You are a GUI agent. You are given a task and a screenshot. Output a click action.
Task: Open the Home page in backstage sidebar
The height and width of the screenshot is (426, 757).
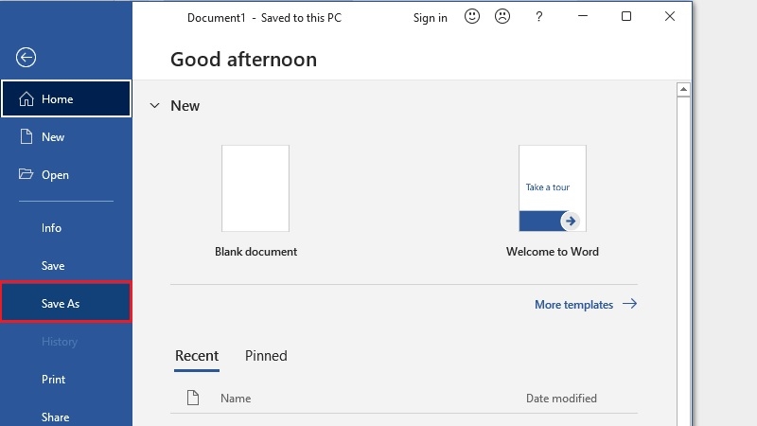click(66, 99)
